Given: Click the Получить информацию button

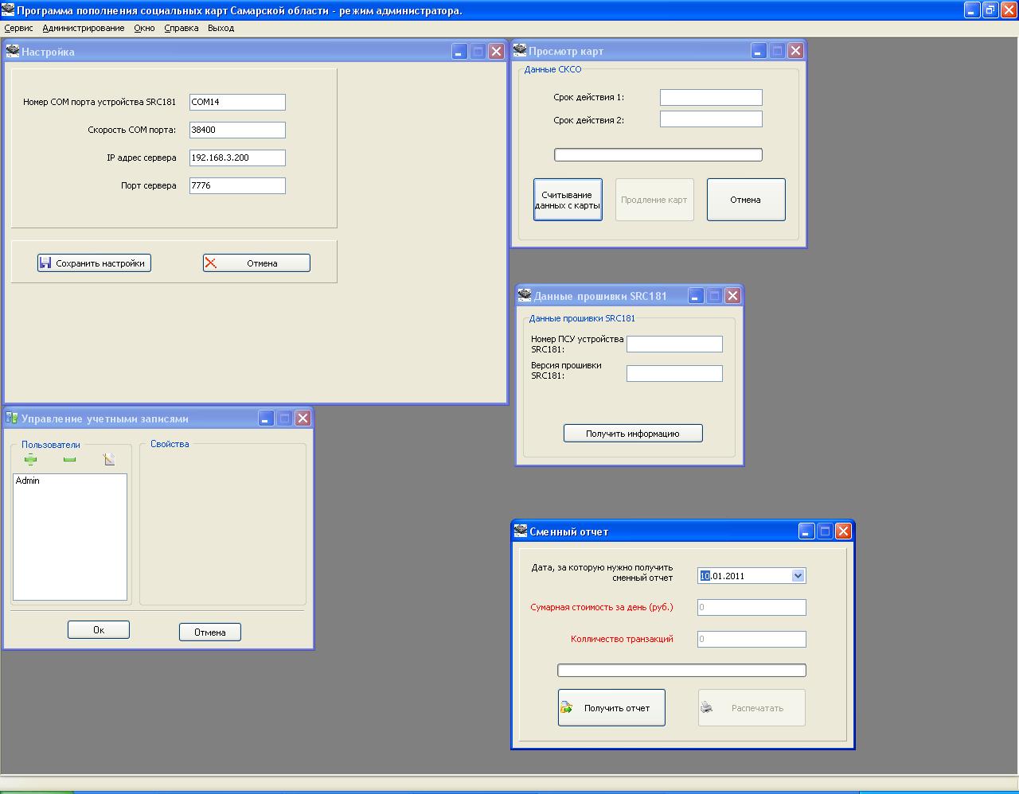Looking at the screenshot, I should (x=633, y=434).
